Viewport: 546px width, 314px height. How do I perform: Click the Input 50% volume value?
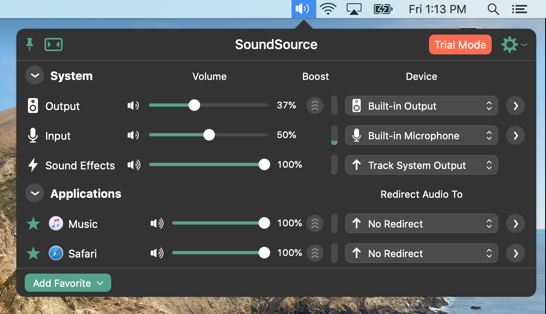click(287, 135)
